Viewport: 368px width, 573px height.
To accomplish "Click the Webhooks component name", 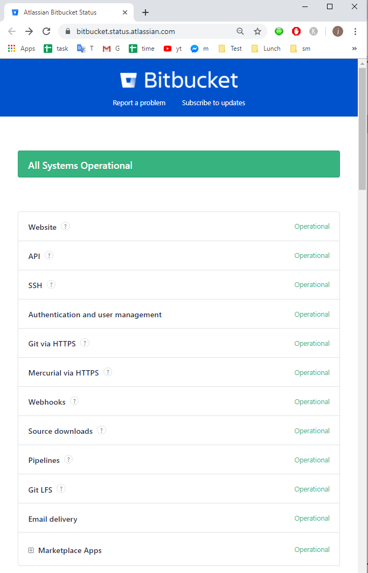I will coord(47,402).
